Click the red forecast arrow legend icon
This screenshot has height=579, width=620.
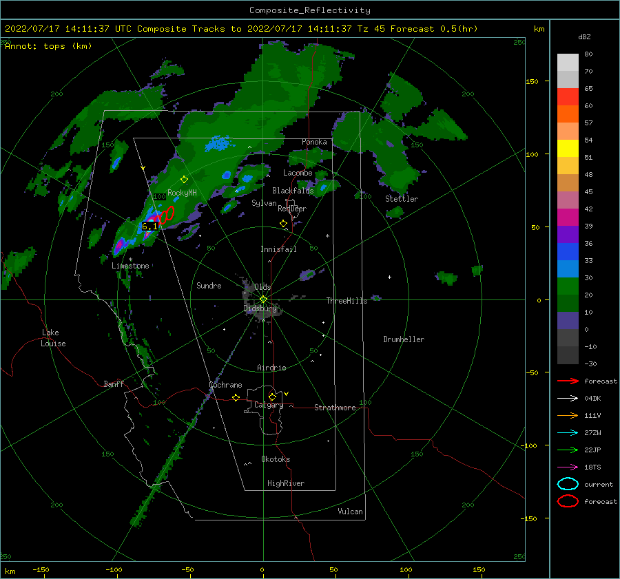568,381
